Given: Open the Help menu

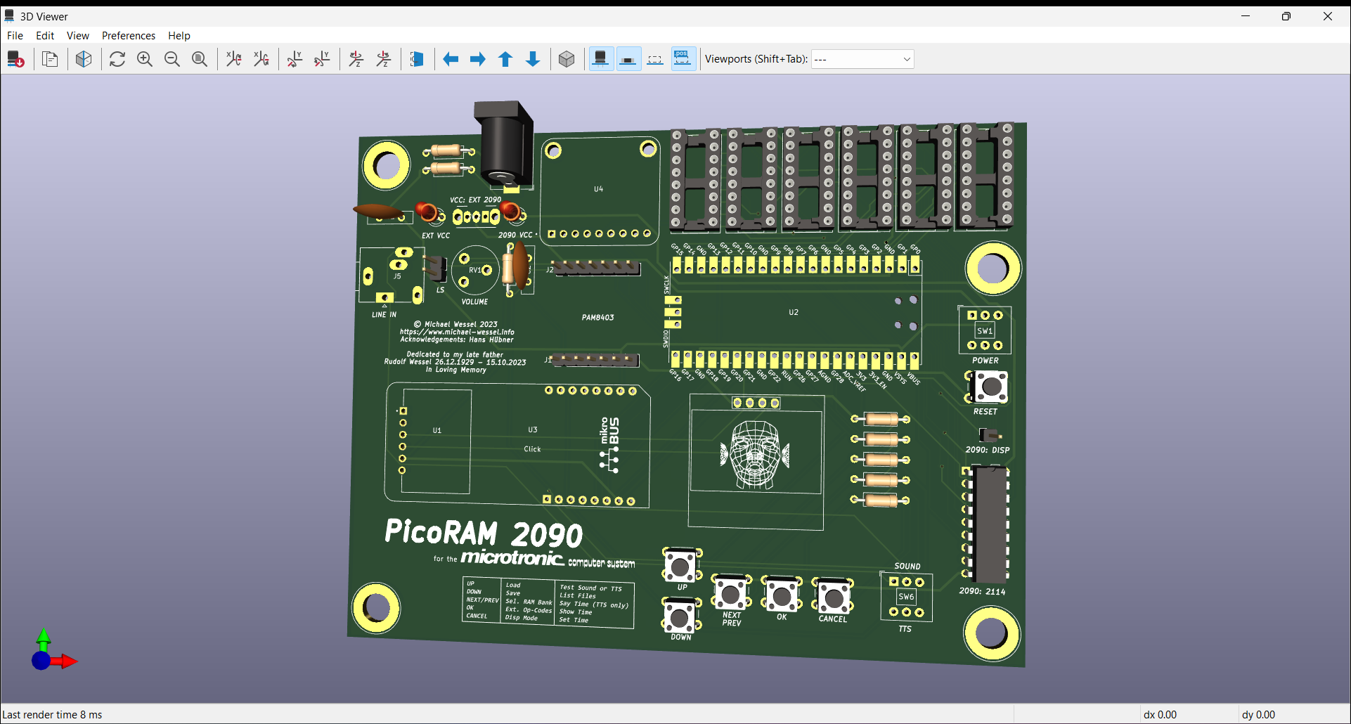Looking at the screenshot, I should coord(179,36).
